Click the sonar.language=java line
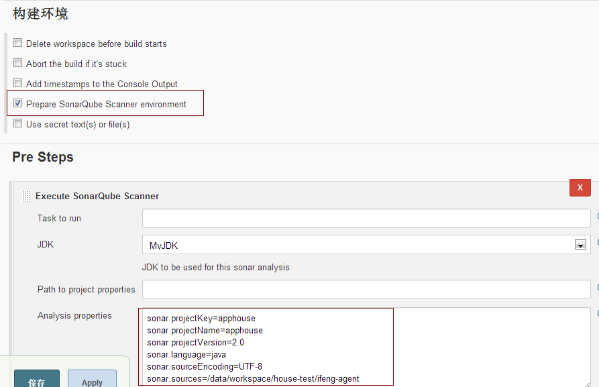Viewport: 599px width, 387px height. coord(186,355)
